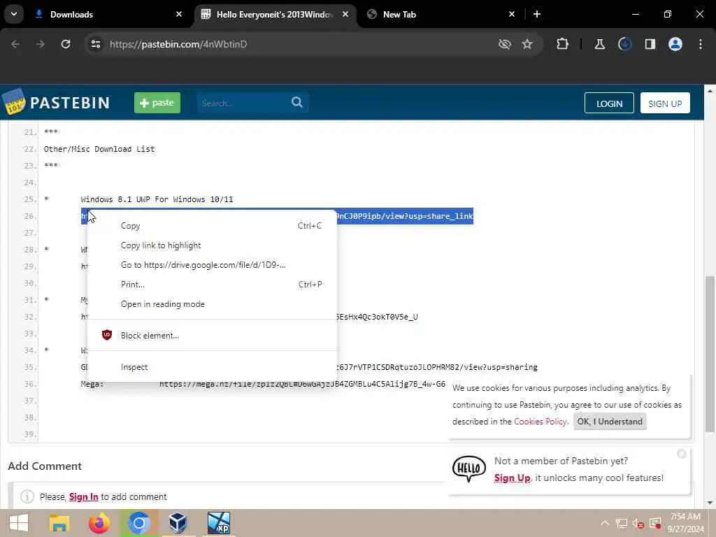
Task: Open the user profile avatar
Action: [x=675, y=44]
